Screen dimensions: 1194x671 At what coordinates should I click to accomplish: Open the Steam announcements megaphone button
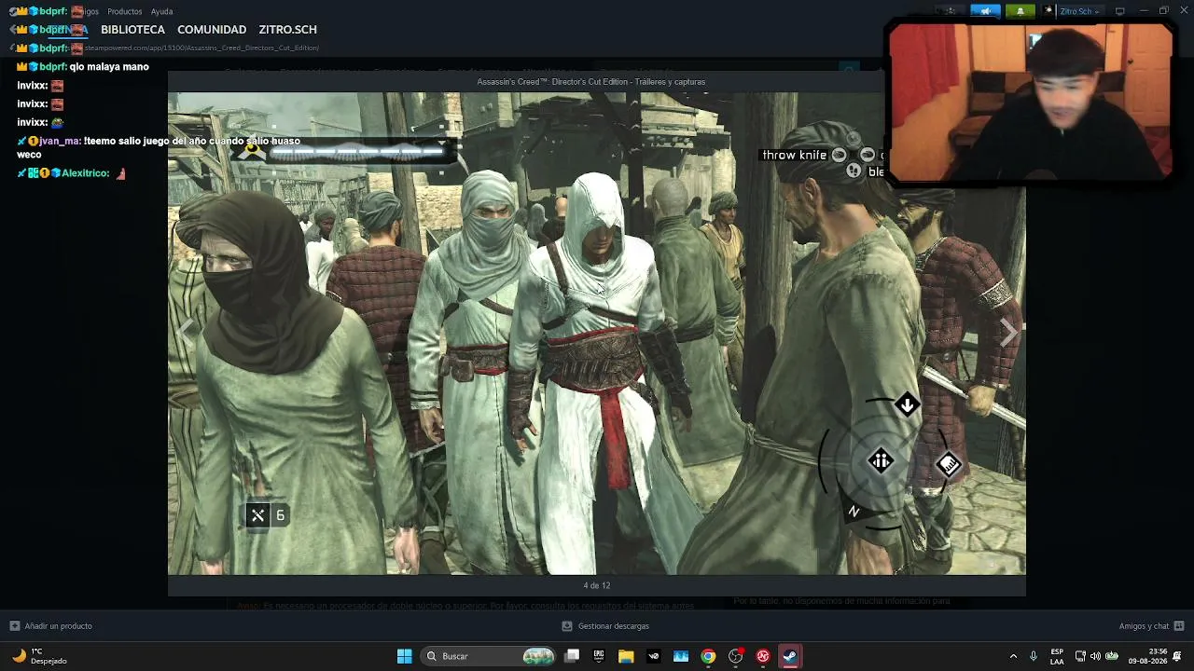point(985,11)
